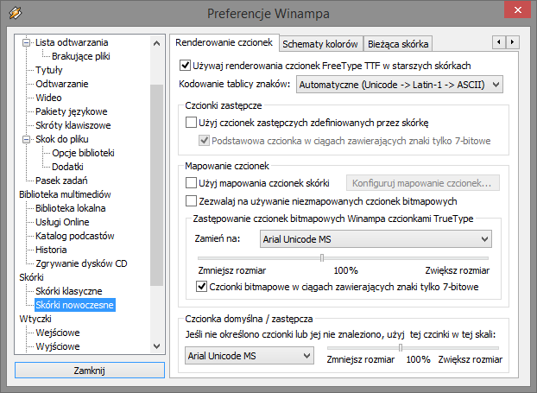Screen dimensions: 537x393
Task: Toggle Czcionki bitmapowe 7-bit checkbox
Action: click(x=201, y=287)
